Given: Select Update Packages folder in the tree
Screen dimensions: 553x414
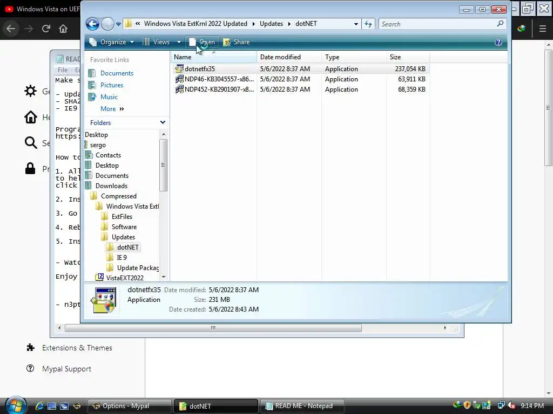Looking at the screenshot, I should coord(138,267).
